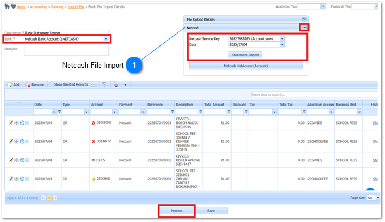
Task: Select the 3MTSH S row checkbox
Action: point(28,160)
